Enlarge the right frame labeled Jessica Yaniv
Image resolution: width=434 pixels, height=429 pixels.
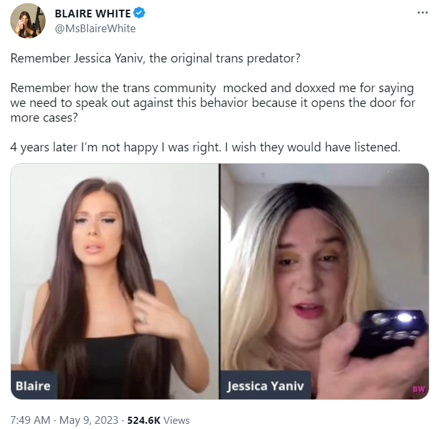click(x=325, y=281)
